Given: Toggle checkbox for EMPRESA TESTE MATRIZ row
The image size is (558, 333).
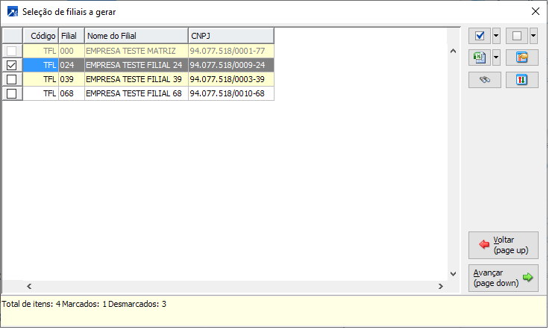Looking at the screenshot, I should point(12,51).
